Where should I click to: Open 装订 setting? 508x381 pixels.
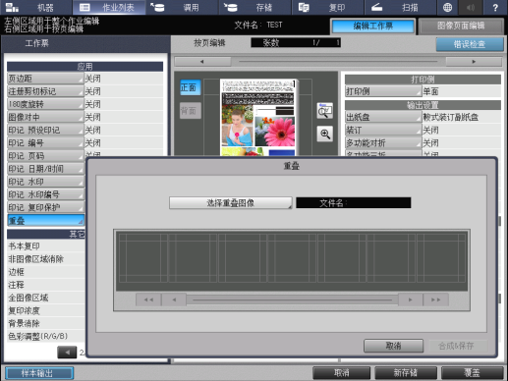point(383,130)
